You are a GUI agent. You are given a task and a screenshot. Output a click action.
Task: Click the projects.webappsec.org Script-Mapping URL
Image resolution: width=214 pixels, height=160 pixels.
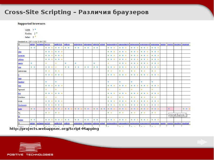coord(54,129)
